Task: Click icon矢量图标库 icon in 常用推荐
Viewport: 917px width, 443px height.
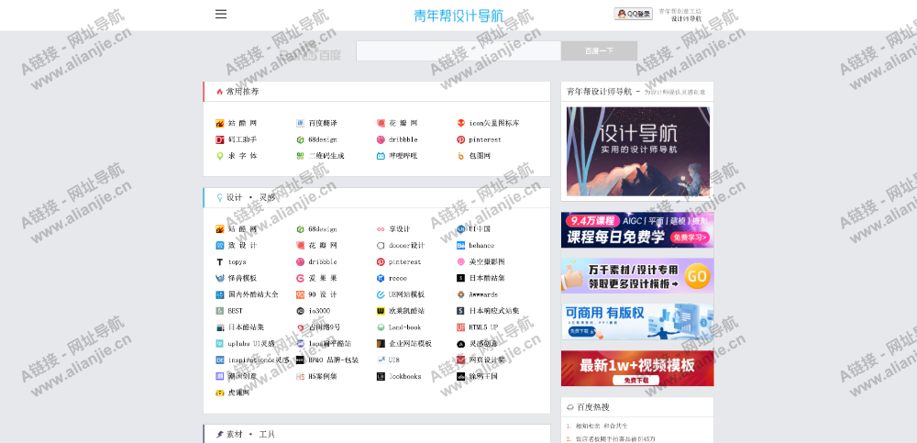Action: click(x=461, y=124)
